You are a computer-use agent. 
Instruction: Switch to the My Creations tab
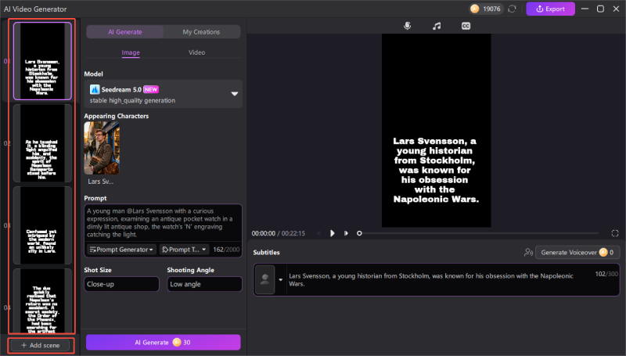(x=201, y=32)
